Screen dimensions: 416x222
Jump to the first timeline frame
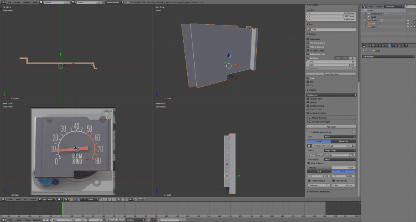[x=107, y=220]
